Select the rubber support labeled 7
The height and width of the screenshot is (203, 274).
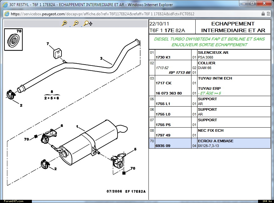pos(57,53)
